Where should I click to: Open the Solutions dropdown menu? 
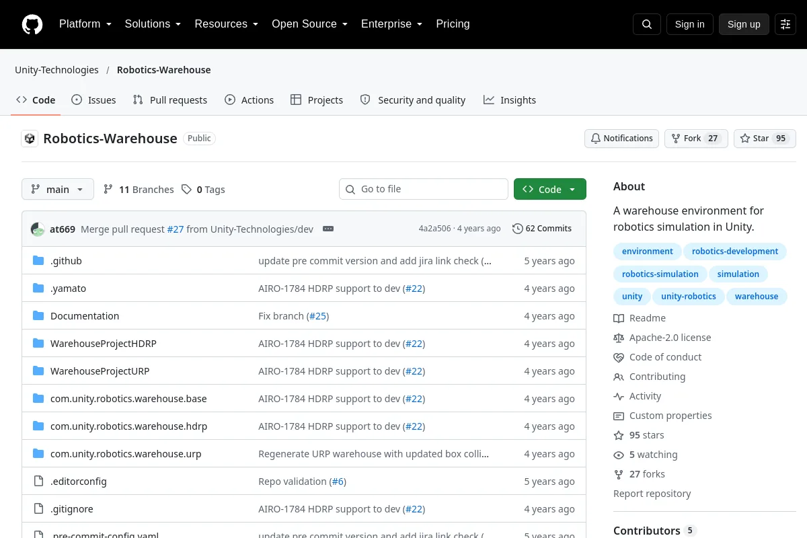click(153, 24)
